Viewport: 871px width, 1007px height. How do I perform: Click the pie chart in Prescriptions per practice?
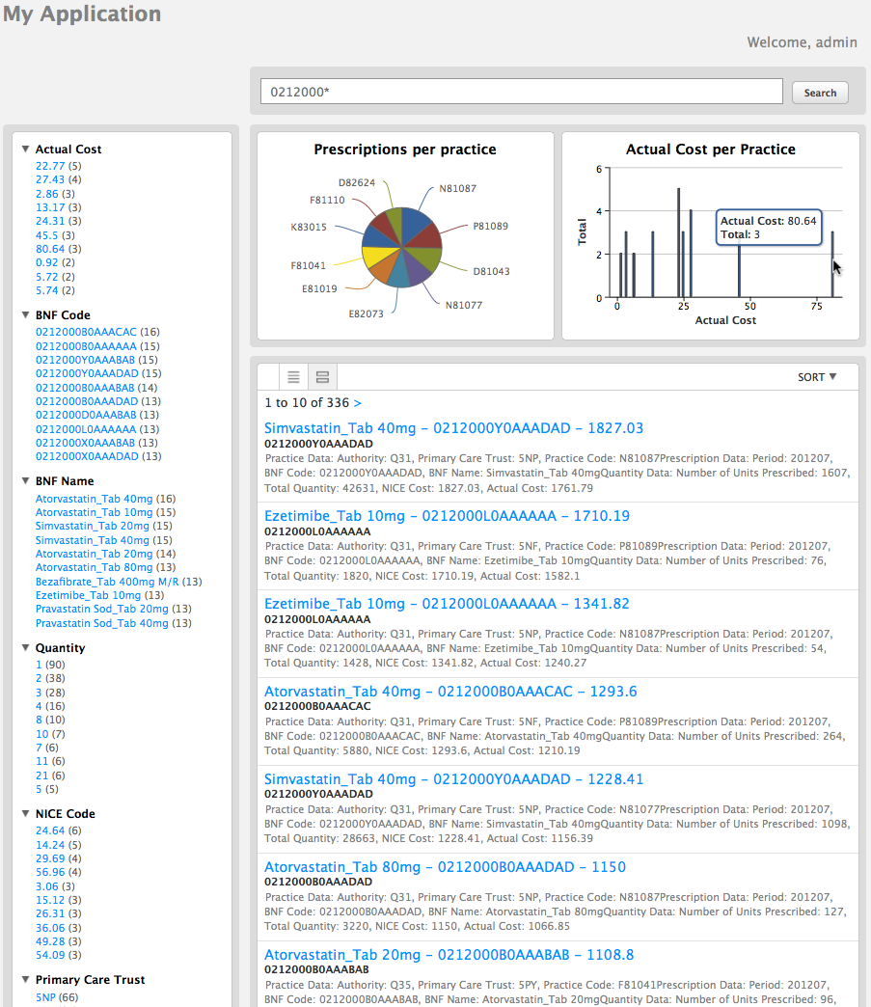401,246
